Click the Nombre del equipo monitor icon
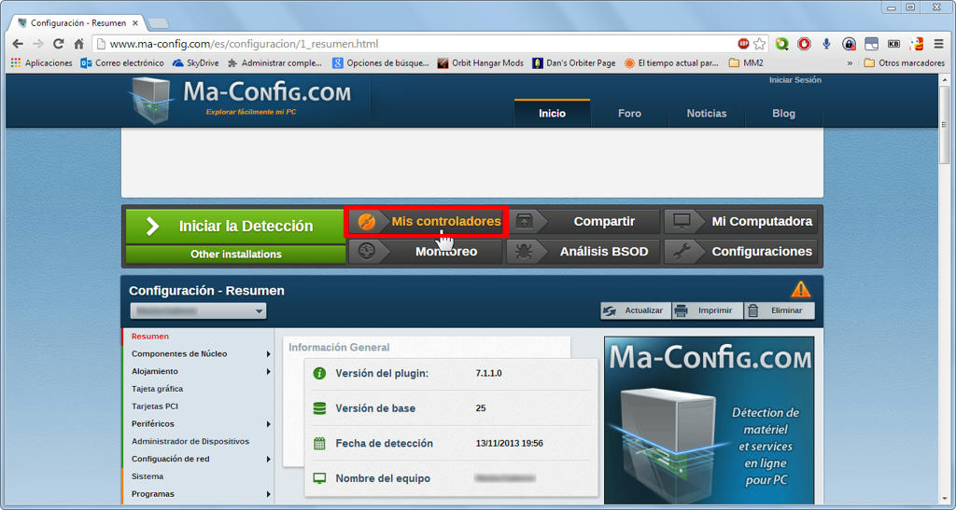The height and width of the screenshot is (510, 956). (x=319, y=478)
